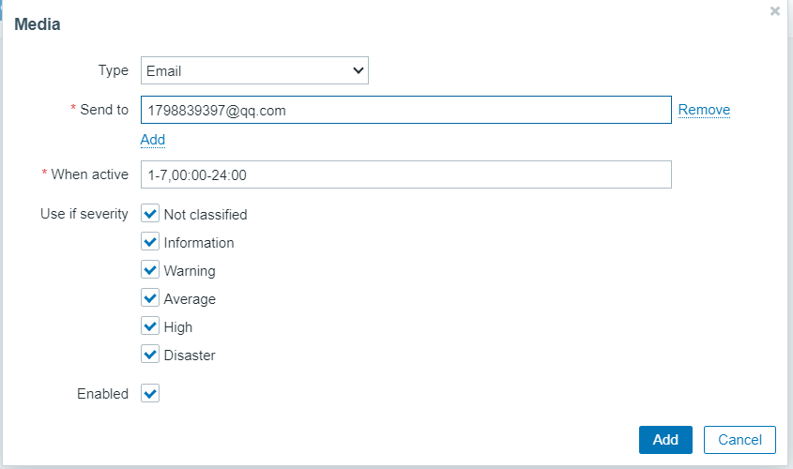
Task: Toggle the High severity checkbox
Action: (x=150, y=326)
